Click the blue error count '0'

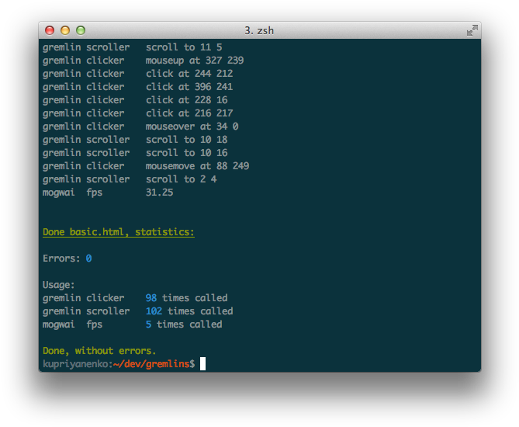point(88,259)
